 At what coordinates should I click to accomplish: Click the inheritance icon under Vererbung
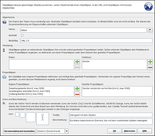(4, 50)
